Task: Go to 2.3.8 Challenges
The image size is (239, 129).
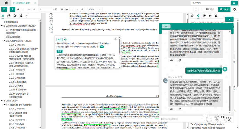Action: tap(17, 82)
